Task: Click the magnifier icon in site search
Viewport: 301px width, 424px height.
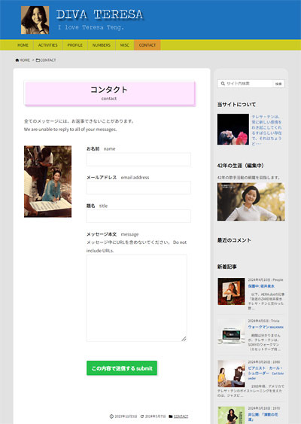Action: (x=223, y=84)
